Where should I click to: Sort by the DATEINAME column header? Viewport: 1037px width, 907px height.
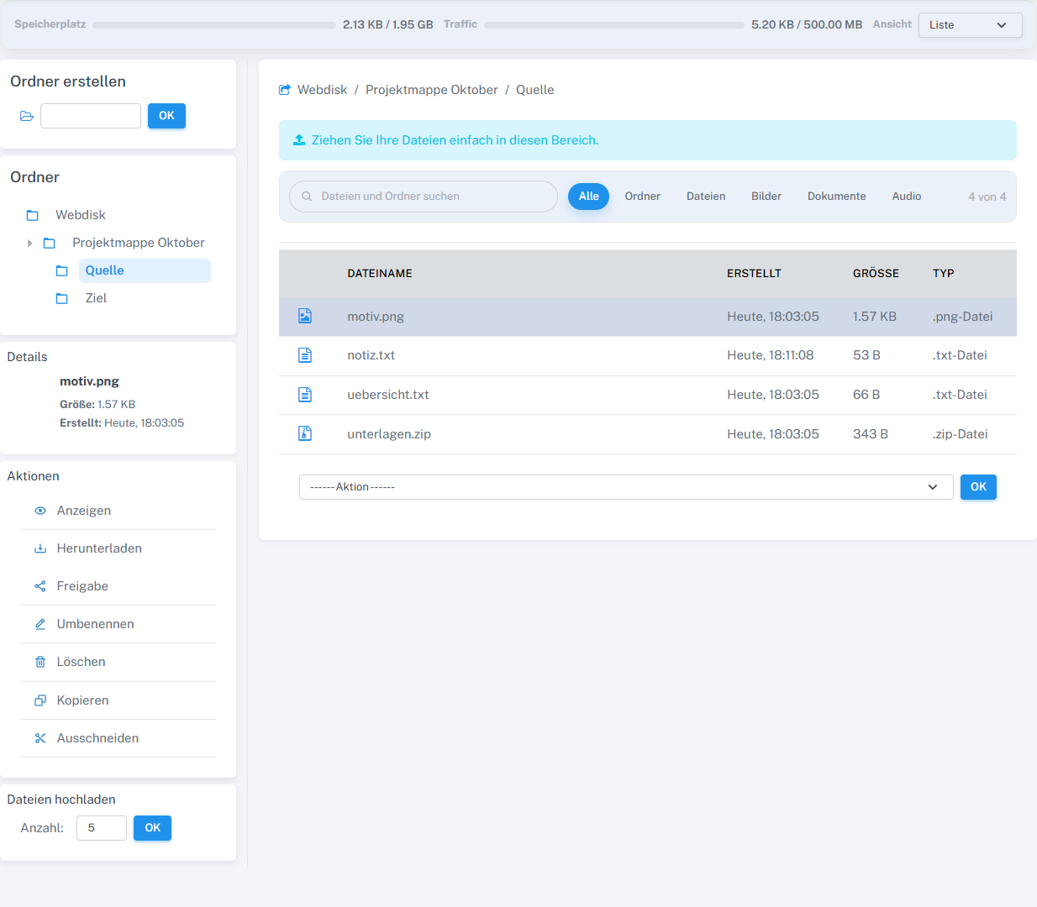(x=380, y=274)
